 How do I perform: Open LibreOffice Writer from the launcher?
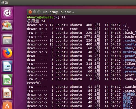coord(7,66)
